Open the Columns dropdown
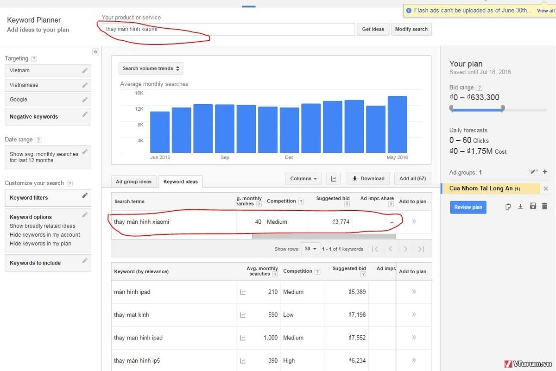 pos(303,178)
